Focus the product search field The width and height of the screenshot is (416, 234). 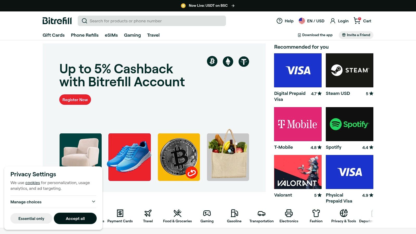152,21
